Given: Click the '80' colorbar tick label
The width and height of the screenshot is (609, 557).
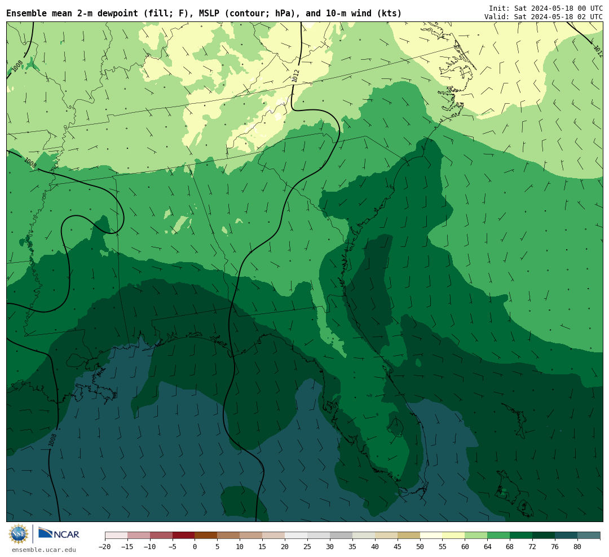Looking at the screenshot, I should pyautogui.click(x=577, y=547).
